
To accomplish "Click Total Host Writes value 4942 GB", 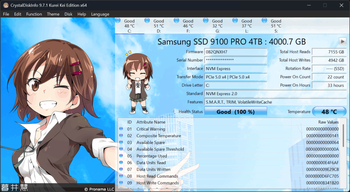I will [x=329, y=60].
